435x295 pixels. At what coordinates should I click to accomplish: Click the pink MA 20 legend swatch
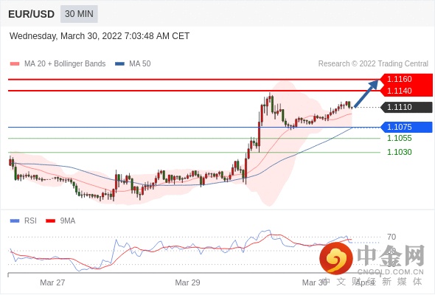pyautogui.click(x=15, y=64)
